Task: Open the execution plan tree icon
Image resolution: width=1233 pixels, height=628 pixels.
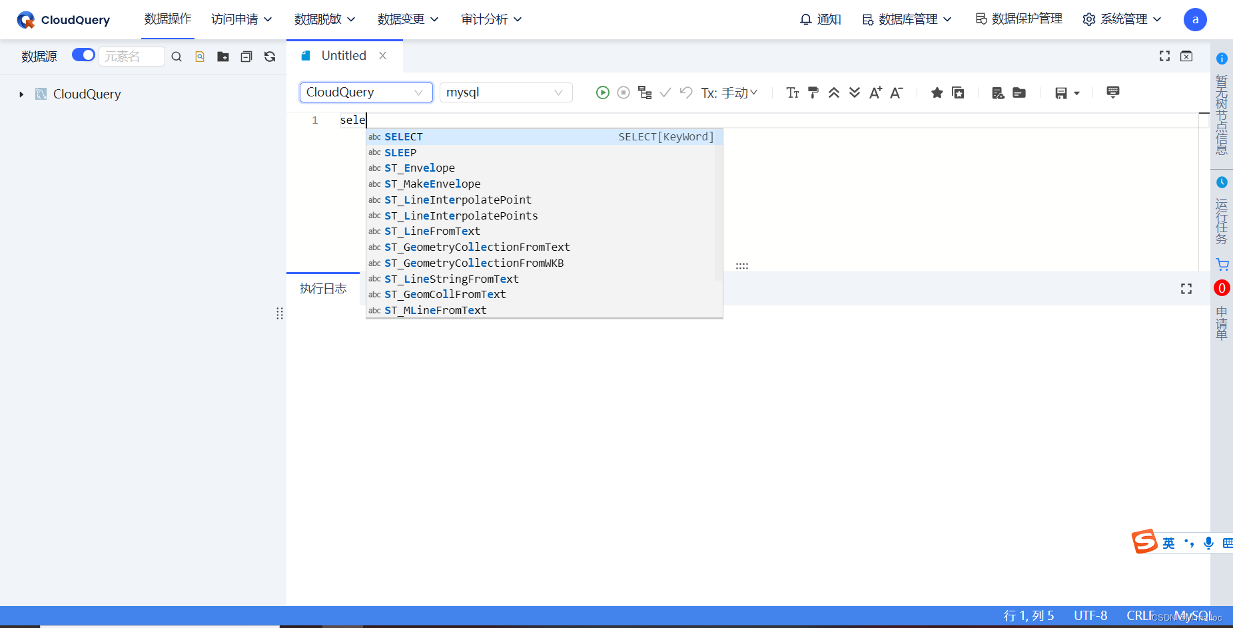Action: click(x=645, y=92)
